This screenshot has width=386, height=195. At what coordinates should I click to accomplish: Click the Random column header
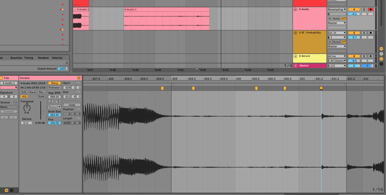[x=43, y=58]
